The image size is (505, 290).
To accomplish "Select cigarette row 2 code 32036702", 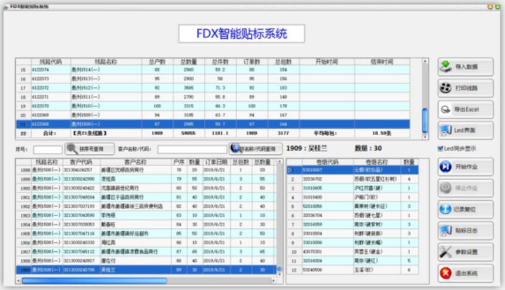I will [x=353, y=179].
